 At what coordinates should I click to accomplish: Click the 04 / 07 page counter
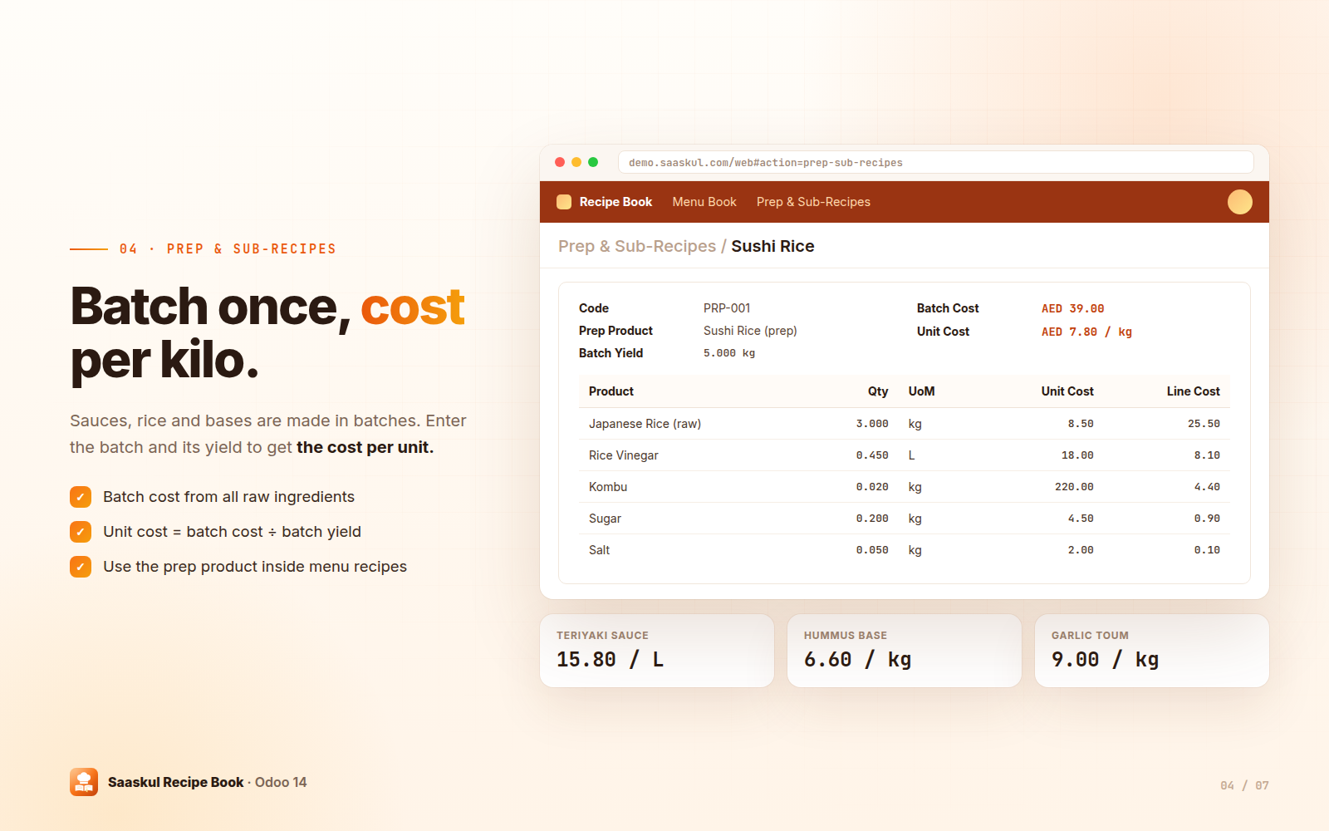point(1244,785)
